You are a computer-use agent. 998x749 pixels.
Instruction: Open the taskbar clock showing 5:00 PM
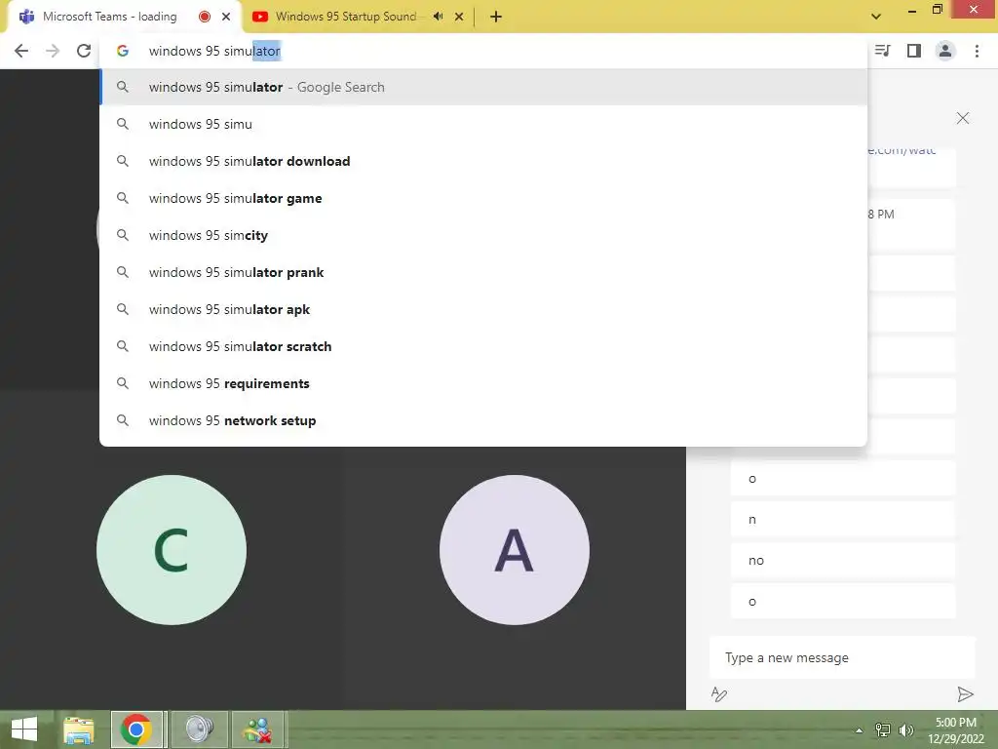955,730
